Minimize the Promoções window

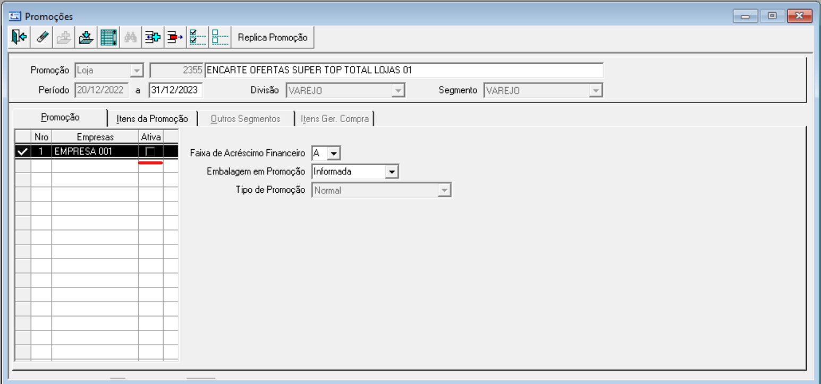point(744,17)
